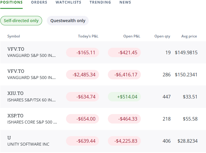Screen dimensions: 206x153
Task: Open the Watchlists tab
Action: click(x=68, y=2)
